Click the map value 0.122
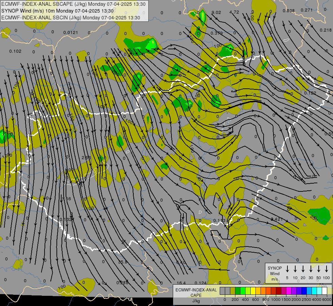 pos(310,93)
